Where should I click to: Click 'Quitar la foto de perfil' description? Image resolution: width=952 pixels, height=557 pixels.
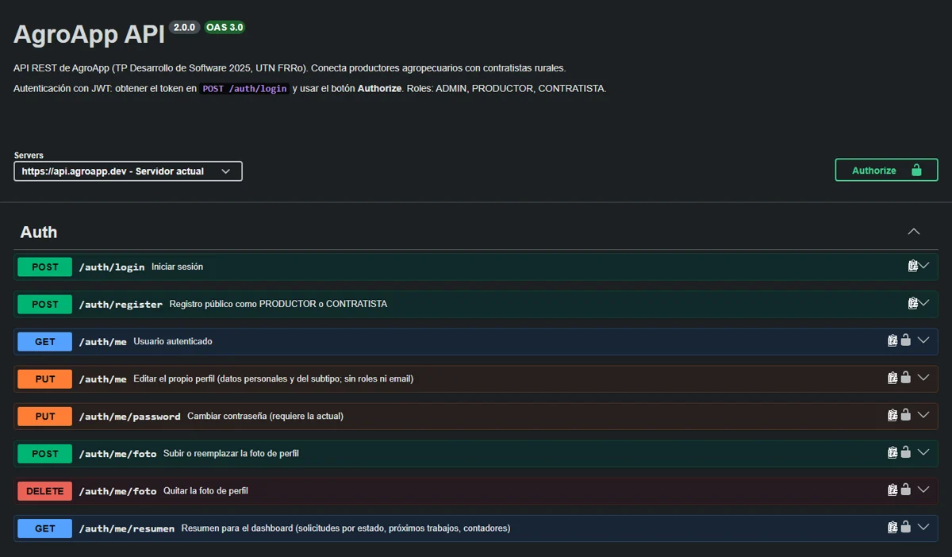(205, 490)
